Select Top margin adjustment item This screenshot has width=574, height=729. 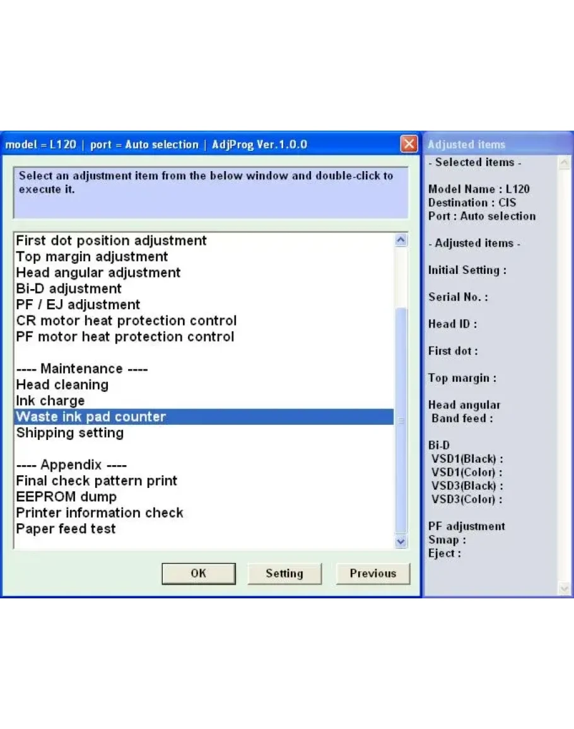coord(91,257)
